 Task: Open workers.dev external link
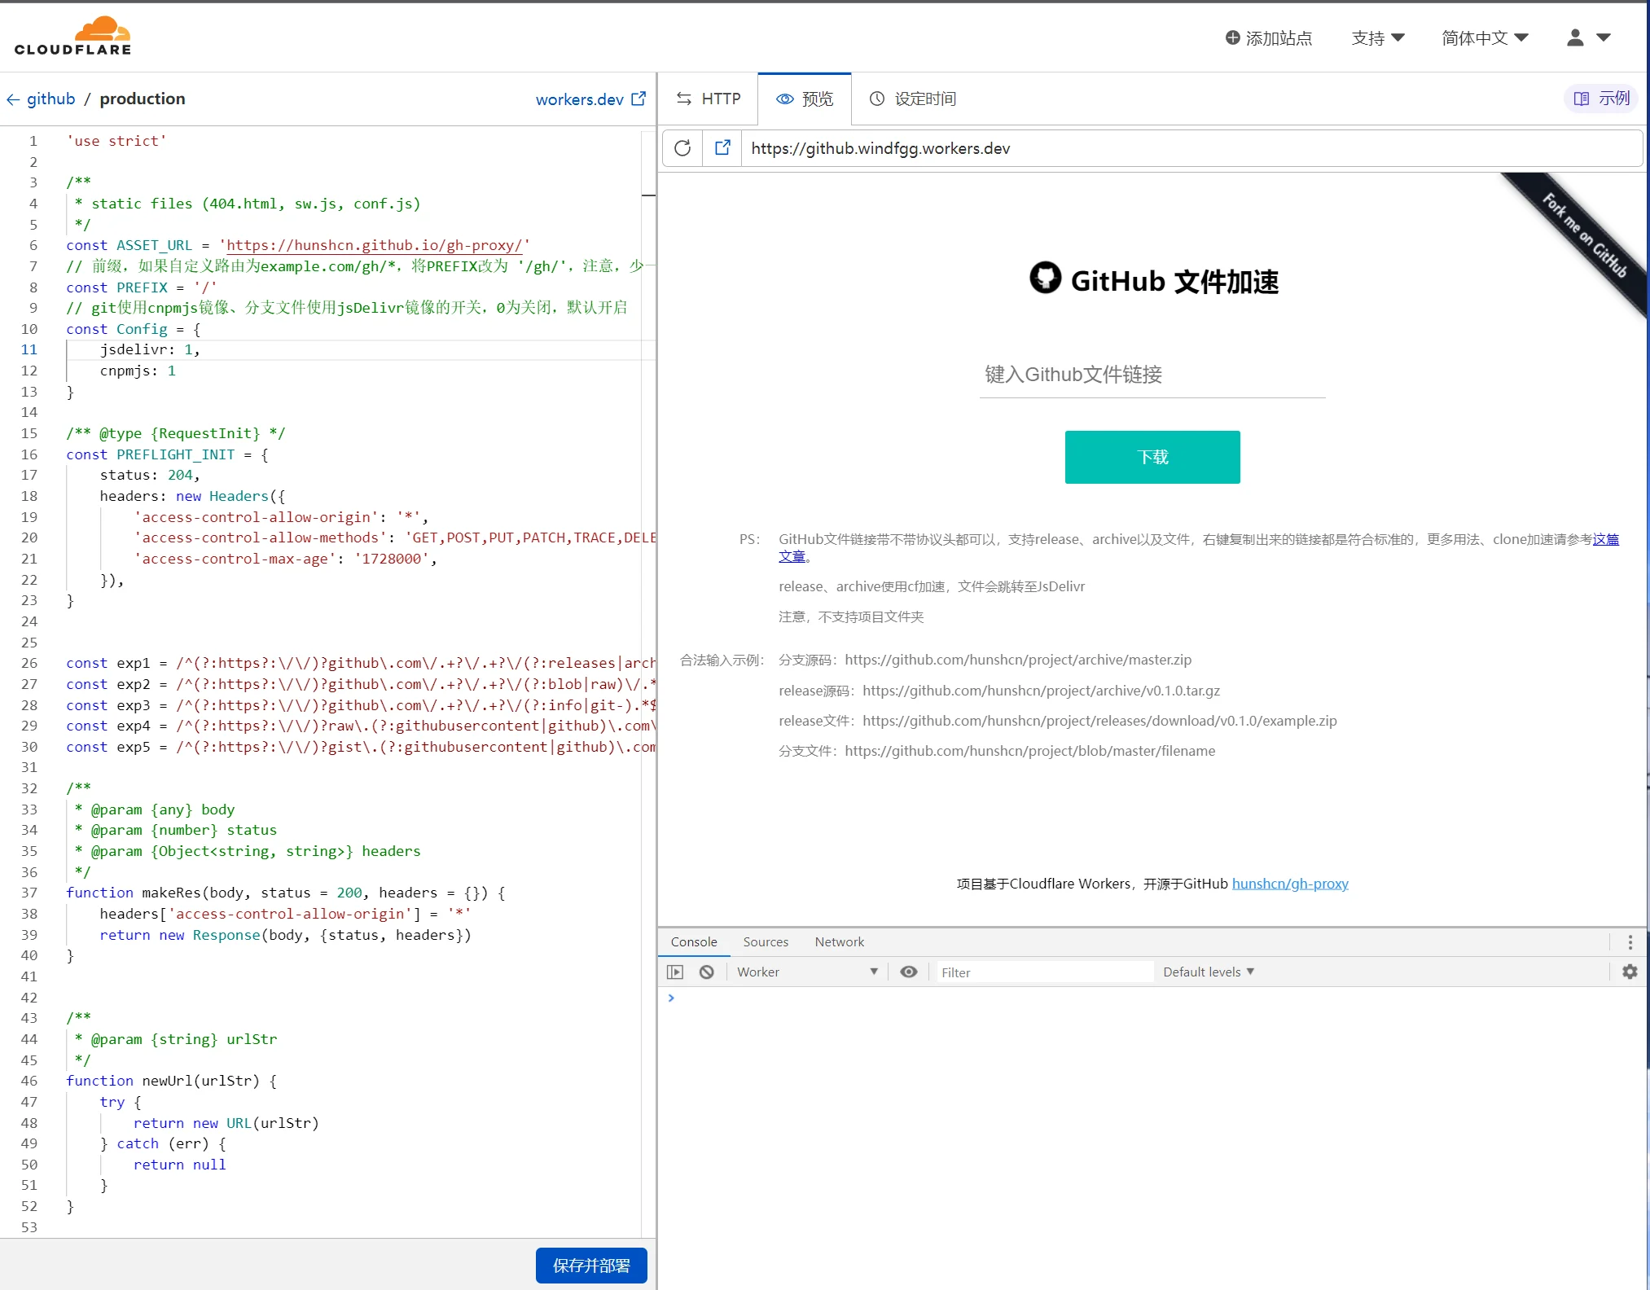[590, 99]
